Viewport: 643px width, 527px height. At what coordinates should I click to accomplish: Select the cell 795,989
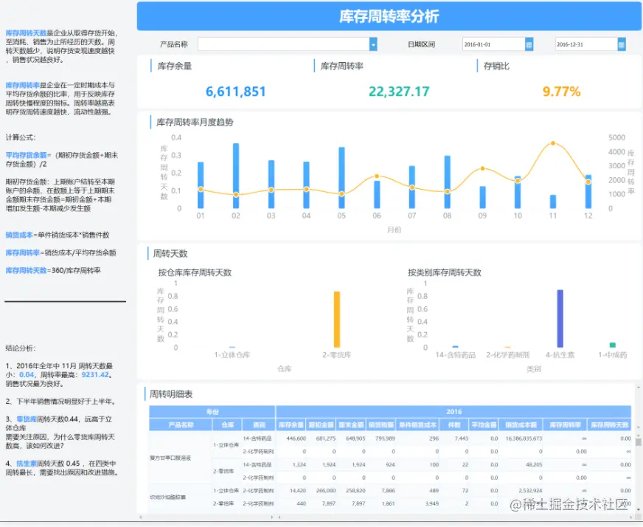click(x=385, y=438)
